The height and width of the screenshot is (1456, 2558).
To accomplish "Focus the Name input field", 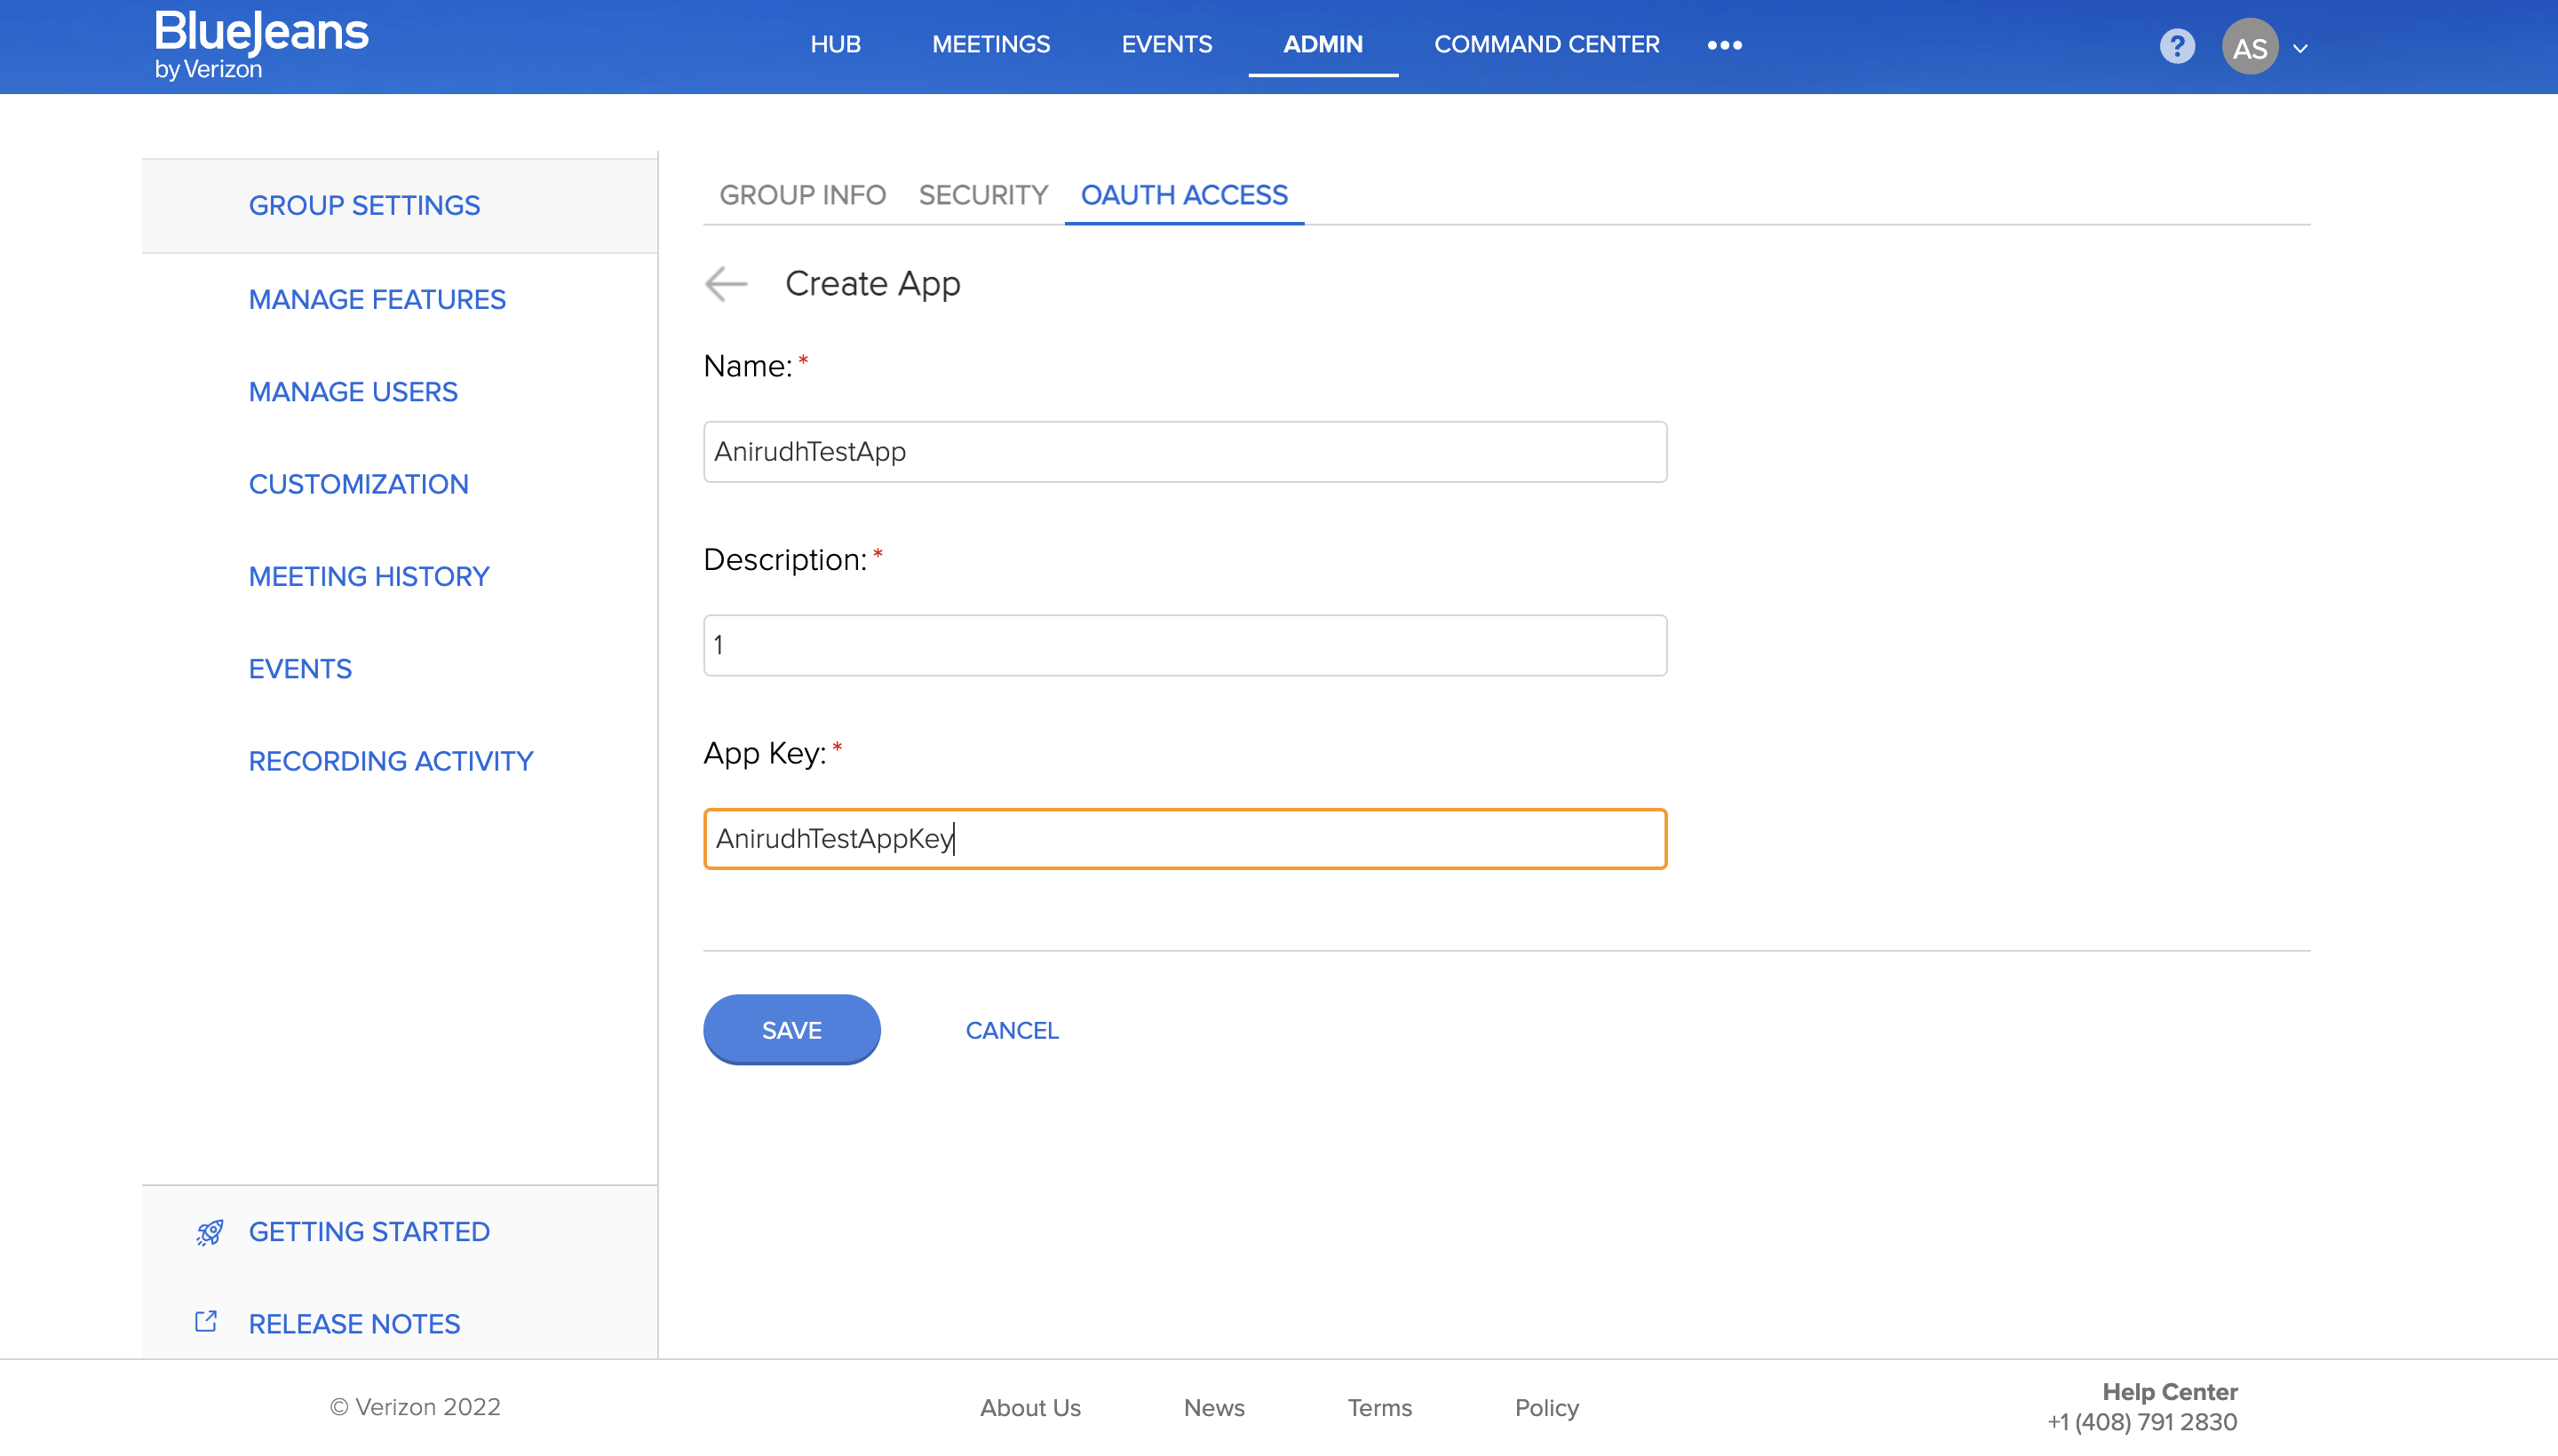I will (x=1185, y=452).
